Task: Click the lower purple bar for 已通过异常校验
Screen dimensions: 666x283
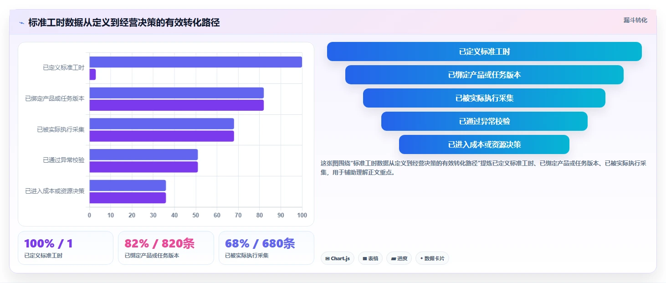Action: click(143, 167)
